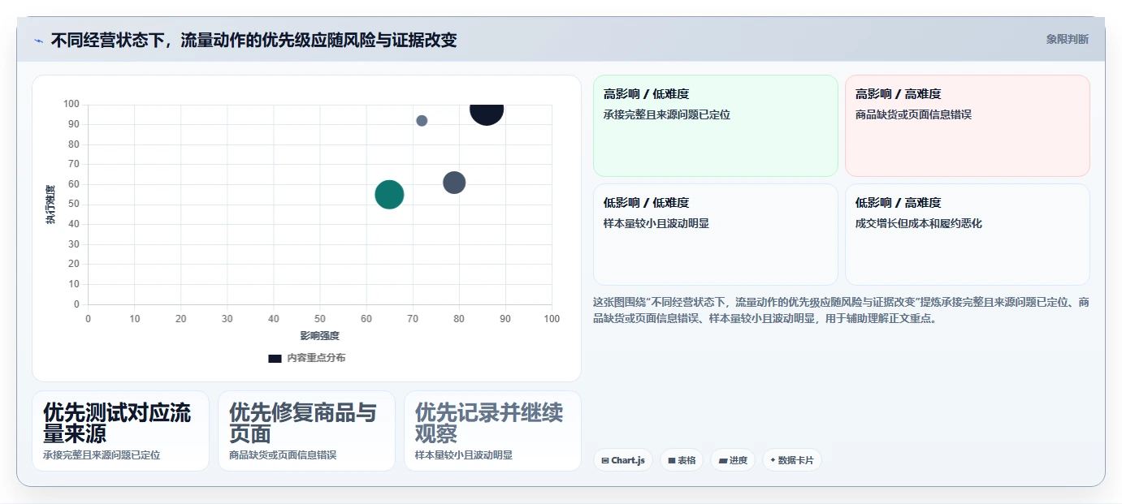Viewport: 1122px width, 504px height.
Task: Click the 内容重点分布 legend text
Action: tap(315, 358)
